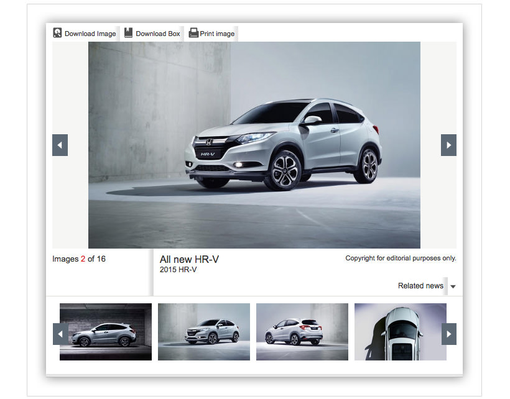Screen dimensions: 510x399
Task: Click the Print image label
Action: tap(217, 34)
